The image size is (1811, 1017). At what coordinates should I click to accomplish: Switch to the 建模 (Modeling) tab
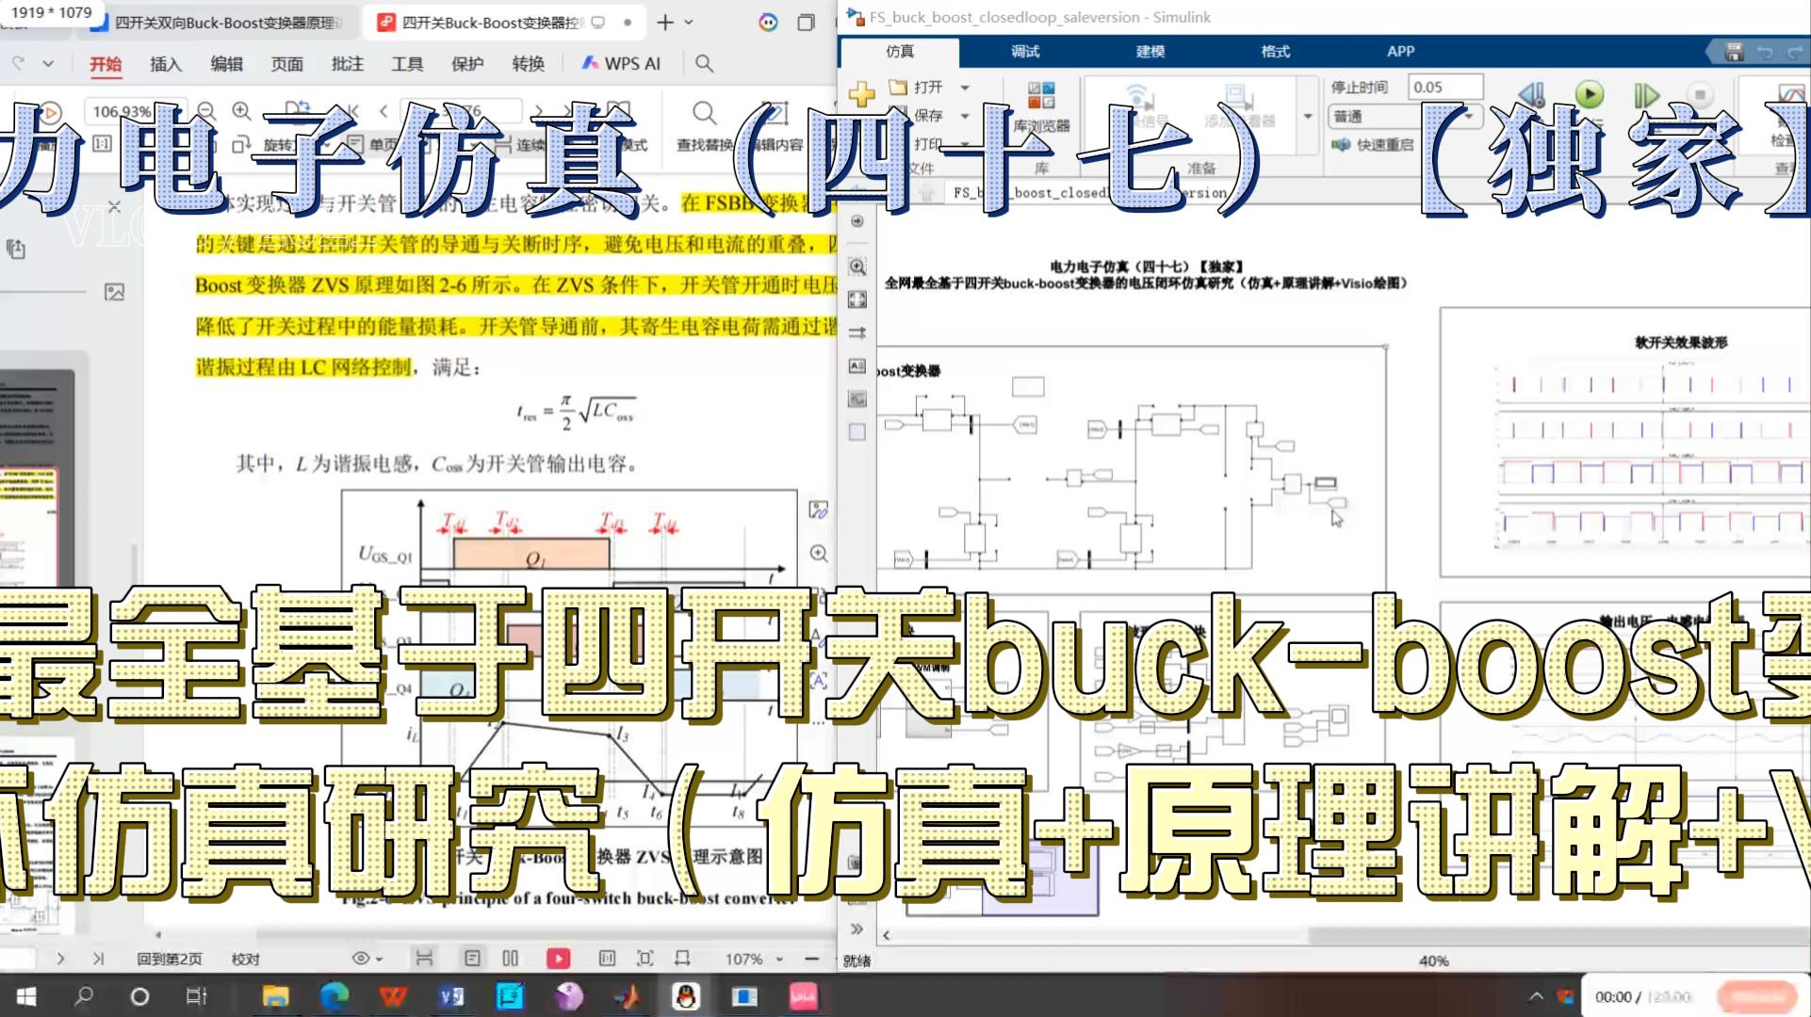1150,52
